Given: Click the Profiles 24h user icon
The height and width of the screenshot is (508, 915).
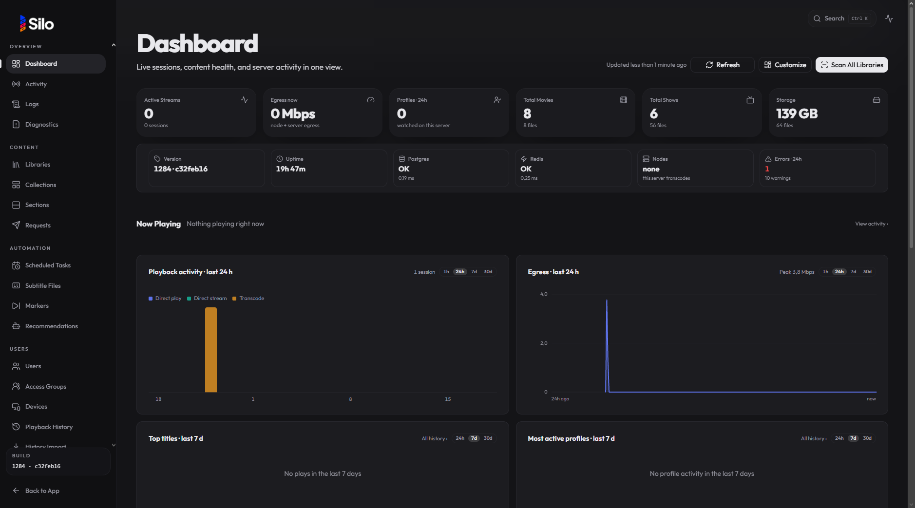Looking at the screenshot, I should pos(497,100).
